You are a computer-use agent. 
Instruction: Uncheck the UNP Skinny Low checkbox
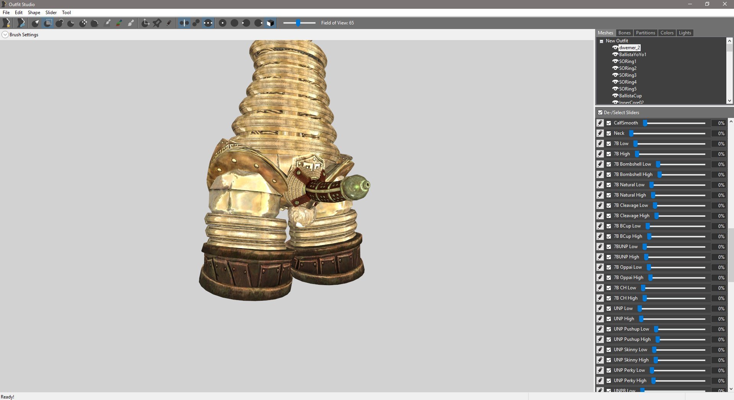609,350
